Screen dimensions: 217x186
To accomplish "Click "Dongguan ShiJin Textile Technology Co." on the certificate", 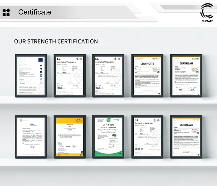I will point(108,130).
